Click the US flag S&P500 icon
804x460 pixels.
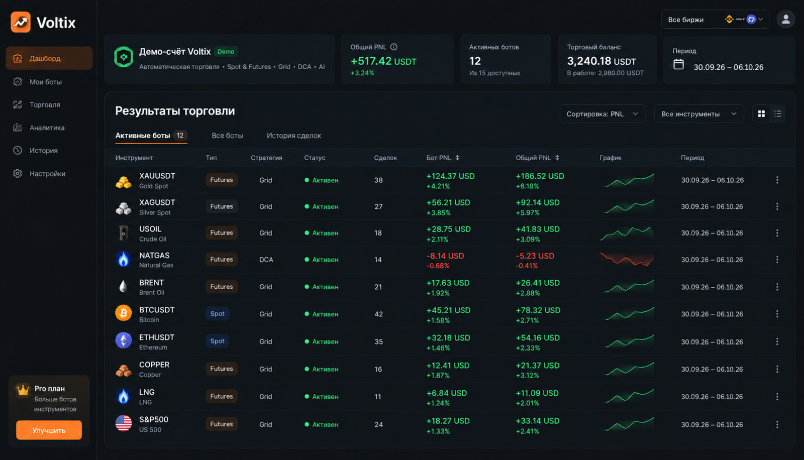pyautogui.click(x=123, y=423)
